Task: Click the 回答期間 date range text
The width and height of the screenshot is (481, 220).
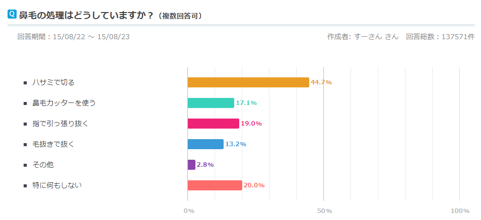Action: point(75,37)
